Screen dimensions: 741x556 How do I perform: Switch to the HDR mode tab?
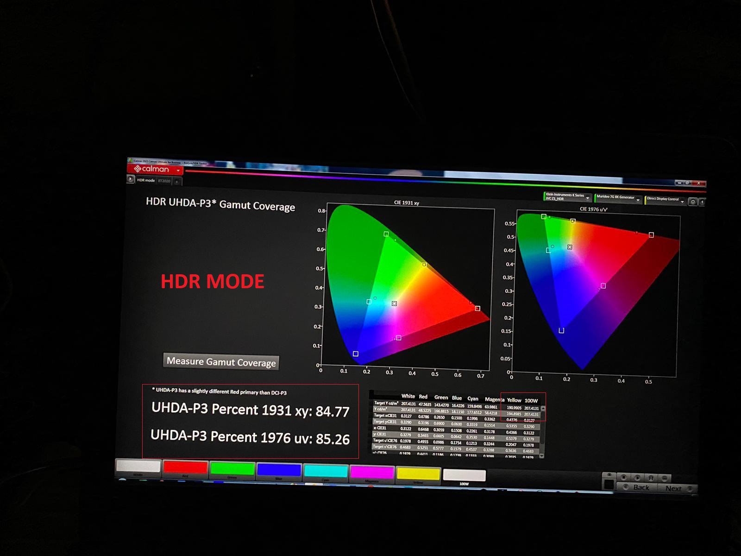[x=146, y=180]
